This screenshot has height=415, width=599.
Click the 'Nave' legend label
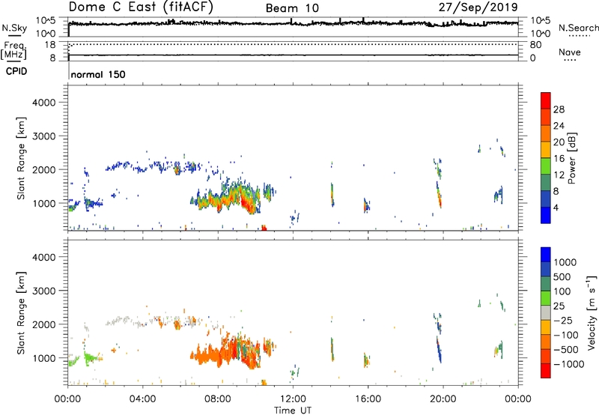(x=570, y=52)
